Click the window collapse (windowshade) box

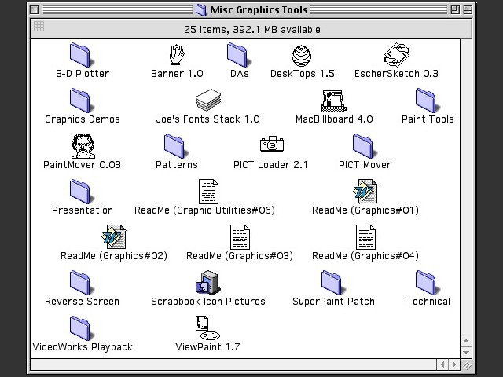[x=468, y=10]
